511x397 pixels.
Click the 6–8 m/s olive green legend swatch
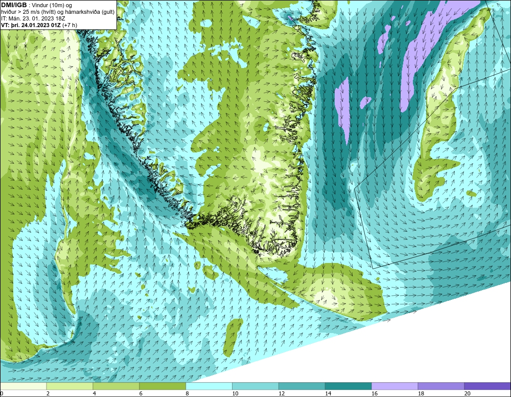(x=162, y=386)
